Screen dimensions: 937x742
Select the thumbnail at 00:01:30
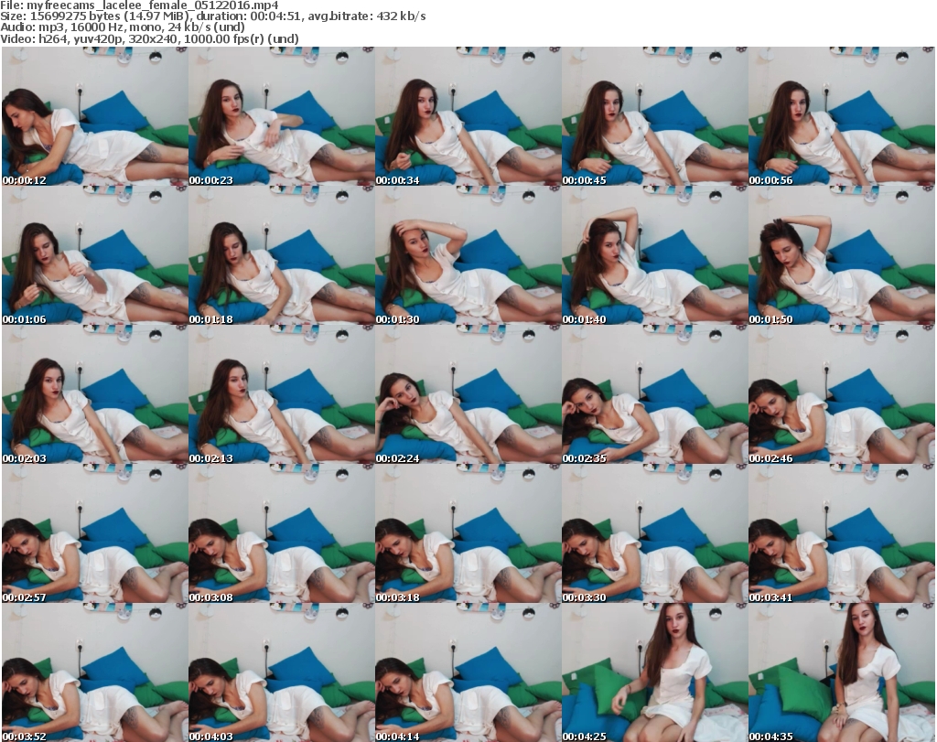tap(468, 256)
